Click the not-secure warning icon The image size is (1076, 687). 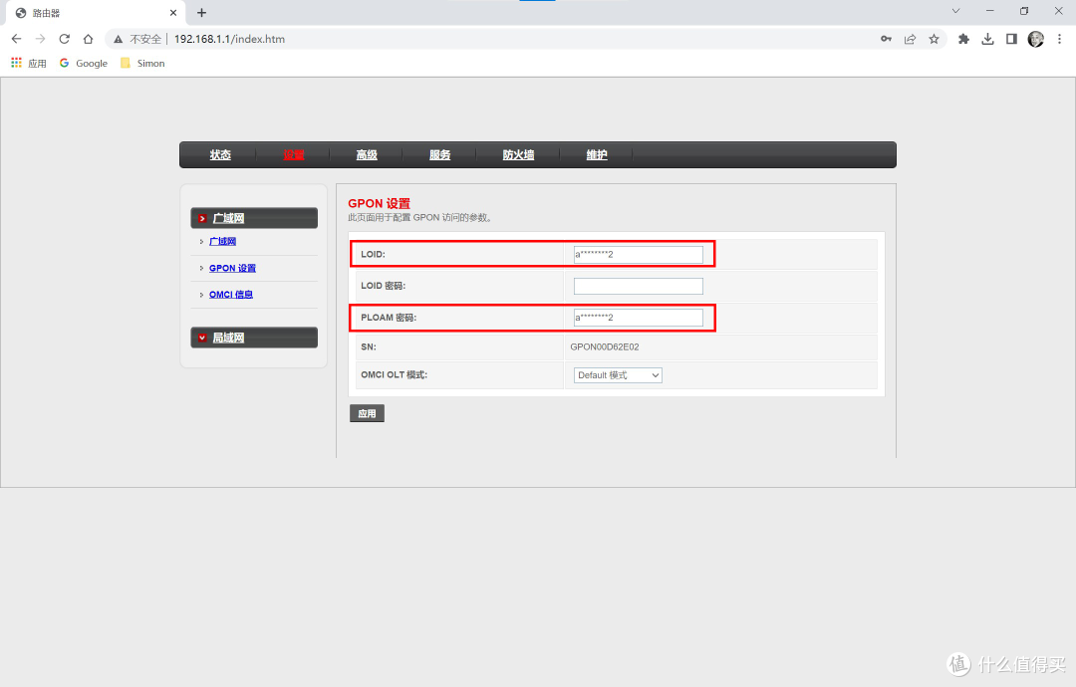[x=118, y=39]
